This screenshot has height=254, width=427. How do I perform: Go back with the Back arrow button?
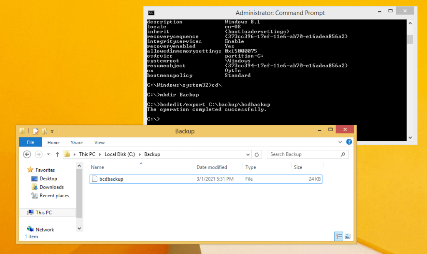pyautogui.click(x=27, y=154)
